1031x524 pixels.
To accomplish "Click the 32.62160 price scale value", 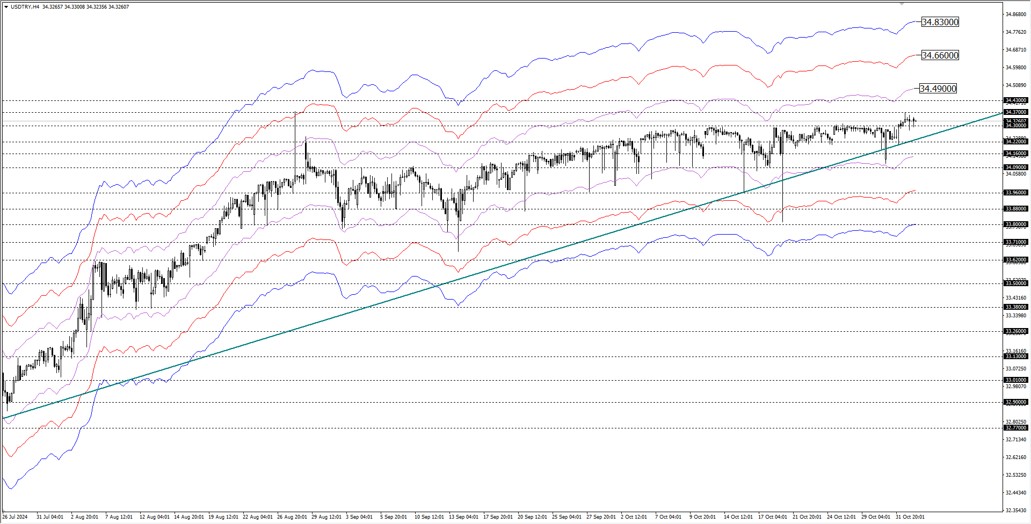I will (1016, 457).
